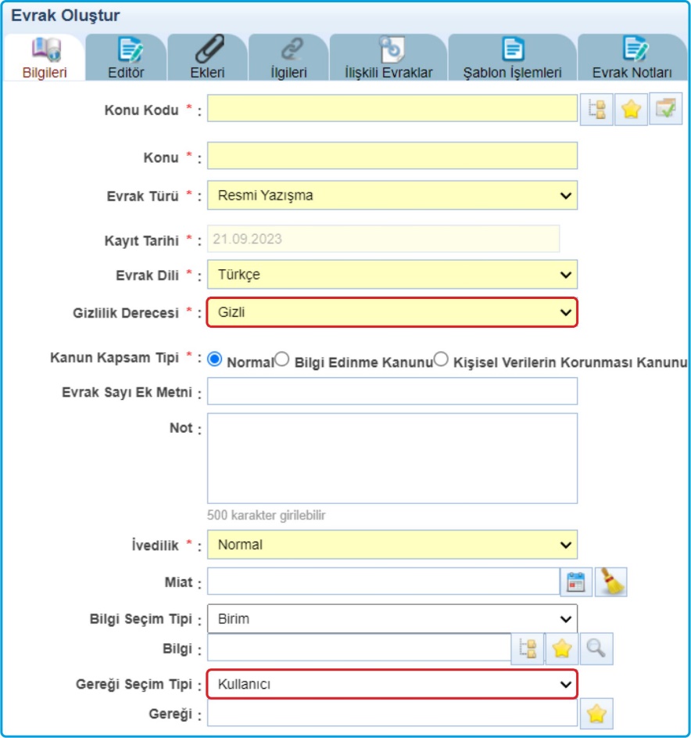The height and width of the screenshot is (738, 691).
Task: Select the Normal radio button
Action: point(215,359)
